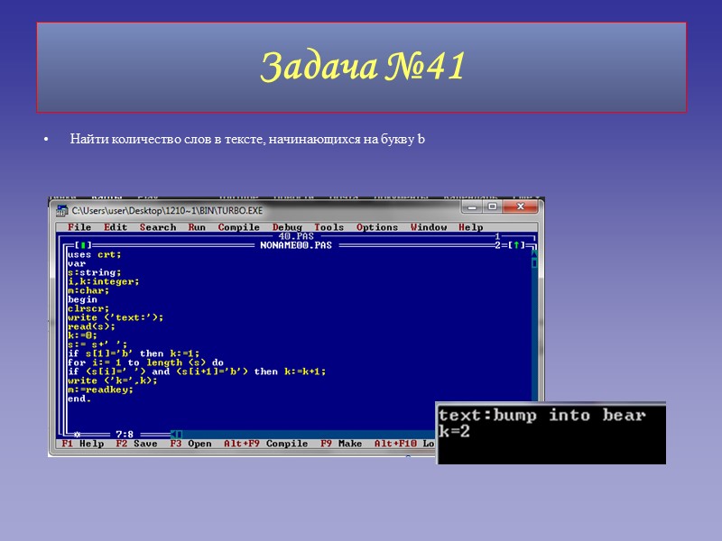Minimize the TURBO.EXE window
The height and width of the screenshot is (541, 722).
471,207
